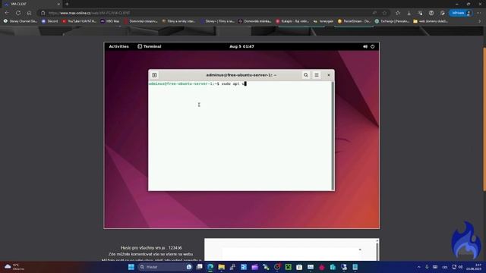This screenshot has width=486, height=273.
Task: Close the terminal window with X
Action: click(329, 75)
